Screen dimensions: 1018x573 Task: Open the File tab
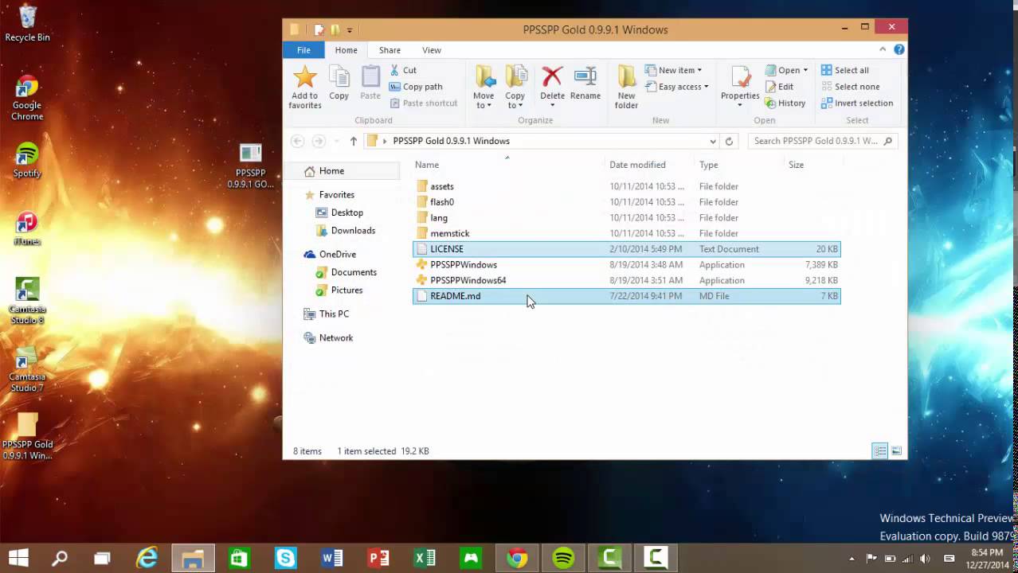pos(303,50)
